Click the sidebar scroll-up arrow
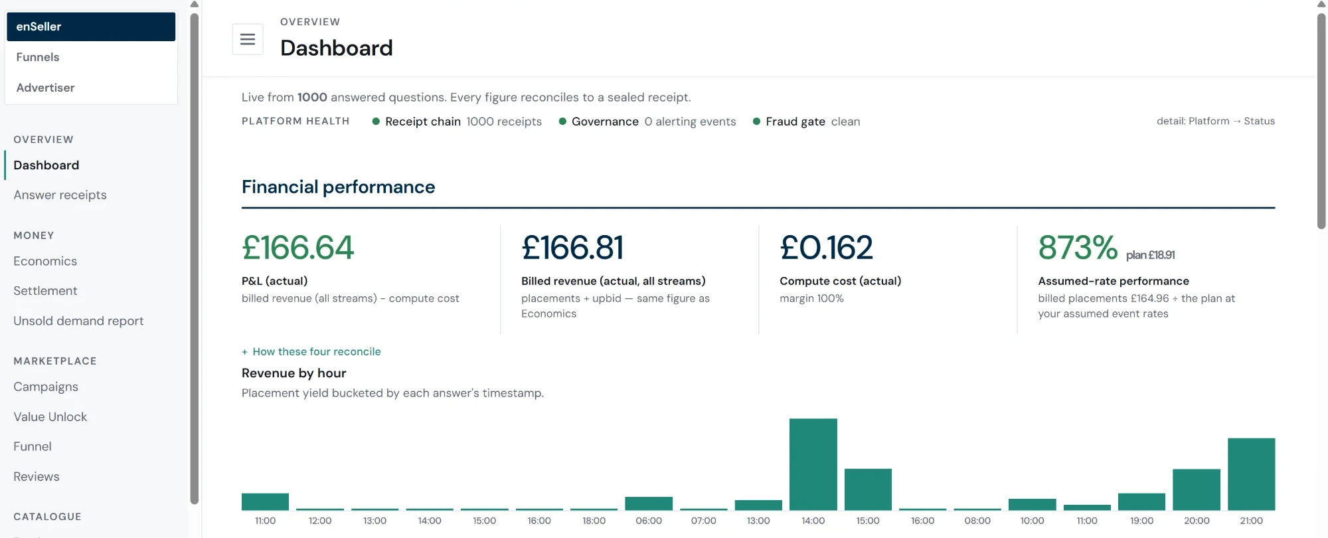This screenshot has height=538, width=1328. coord(195,5)
